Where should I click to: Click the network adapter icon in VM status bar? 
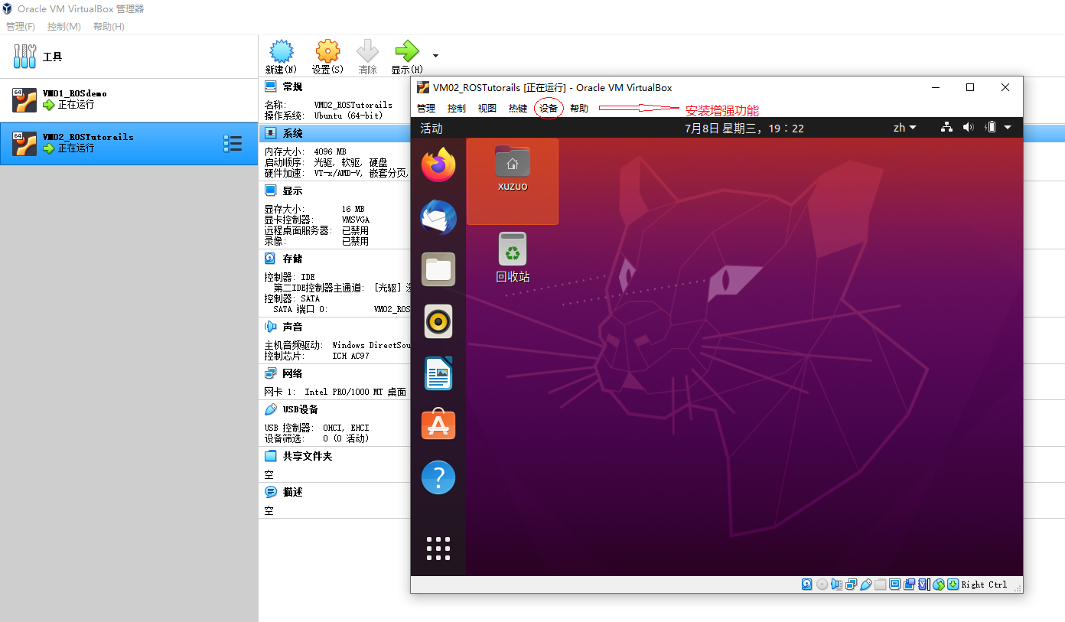(852, 585)
